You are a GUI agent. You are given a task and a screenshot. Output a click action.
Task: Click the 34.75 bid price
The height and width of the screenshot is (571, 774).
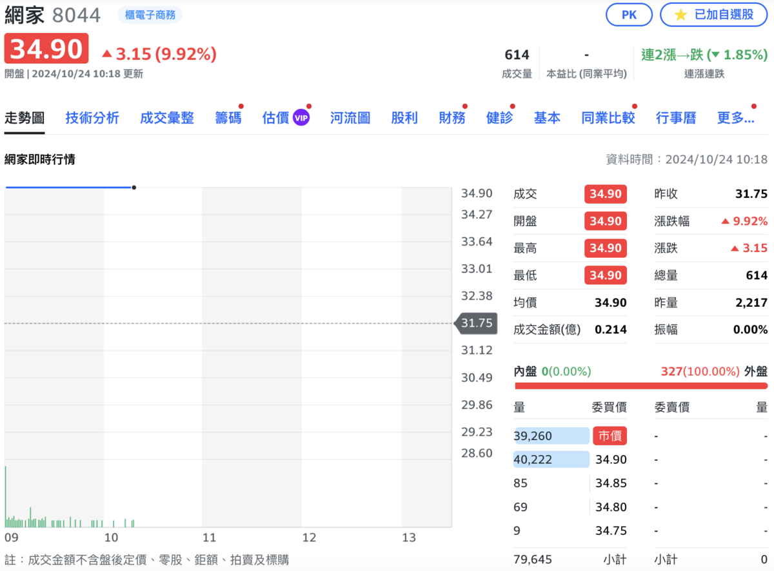[x=611, y=530]
